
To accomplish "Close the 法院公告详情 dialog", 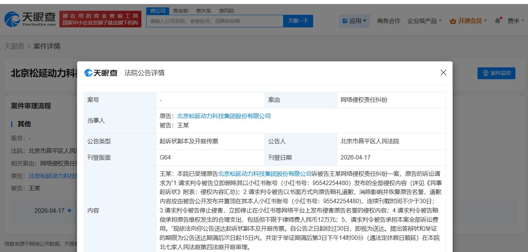I will point(443,73).
